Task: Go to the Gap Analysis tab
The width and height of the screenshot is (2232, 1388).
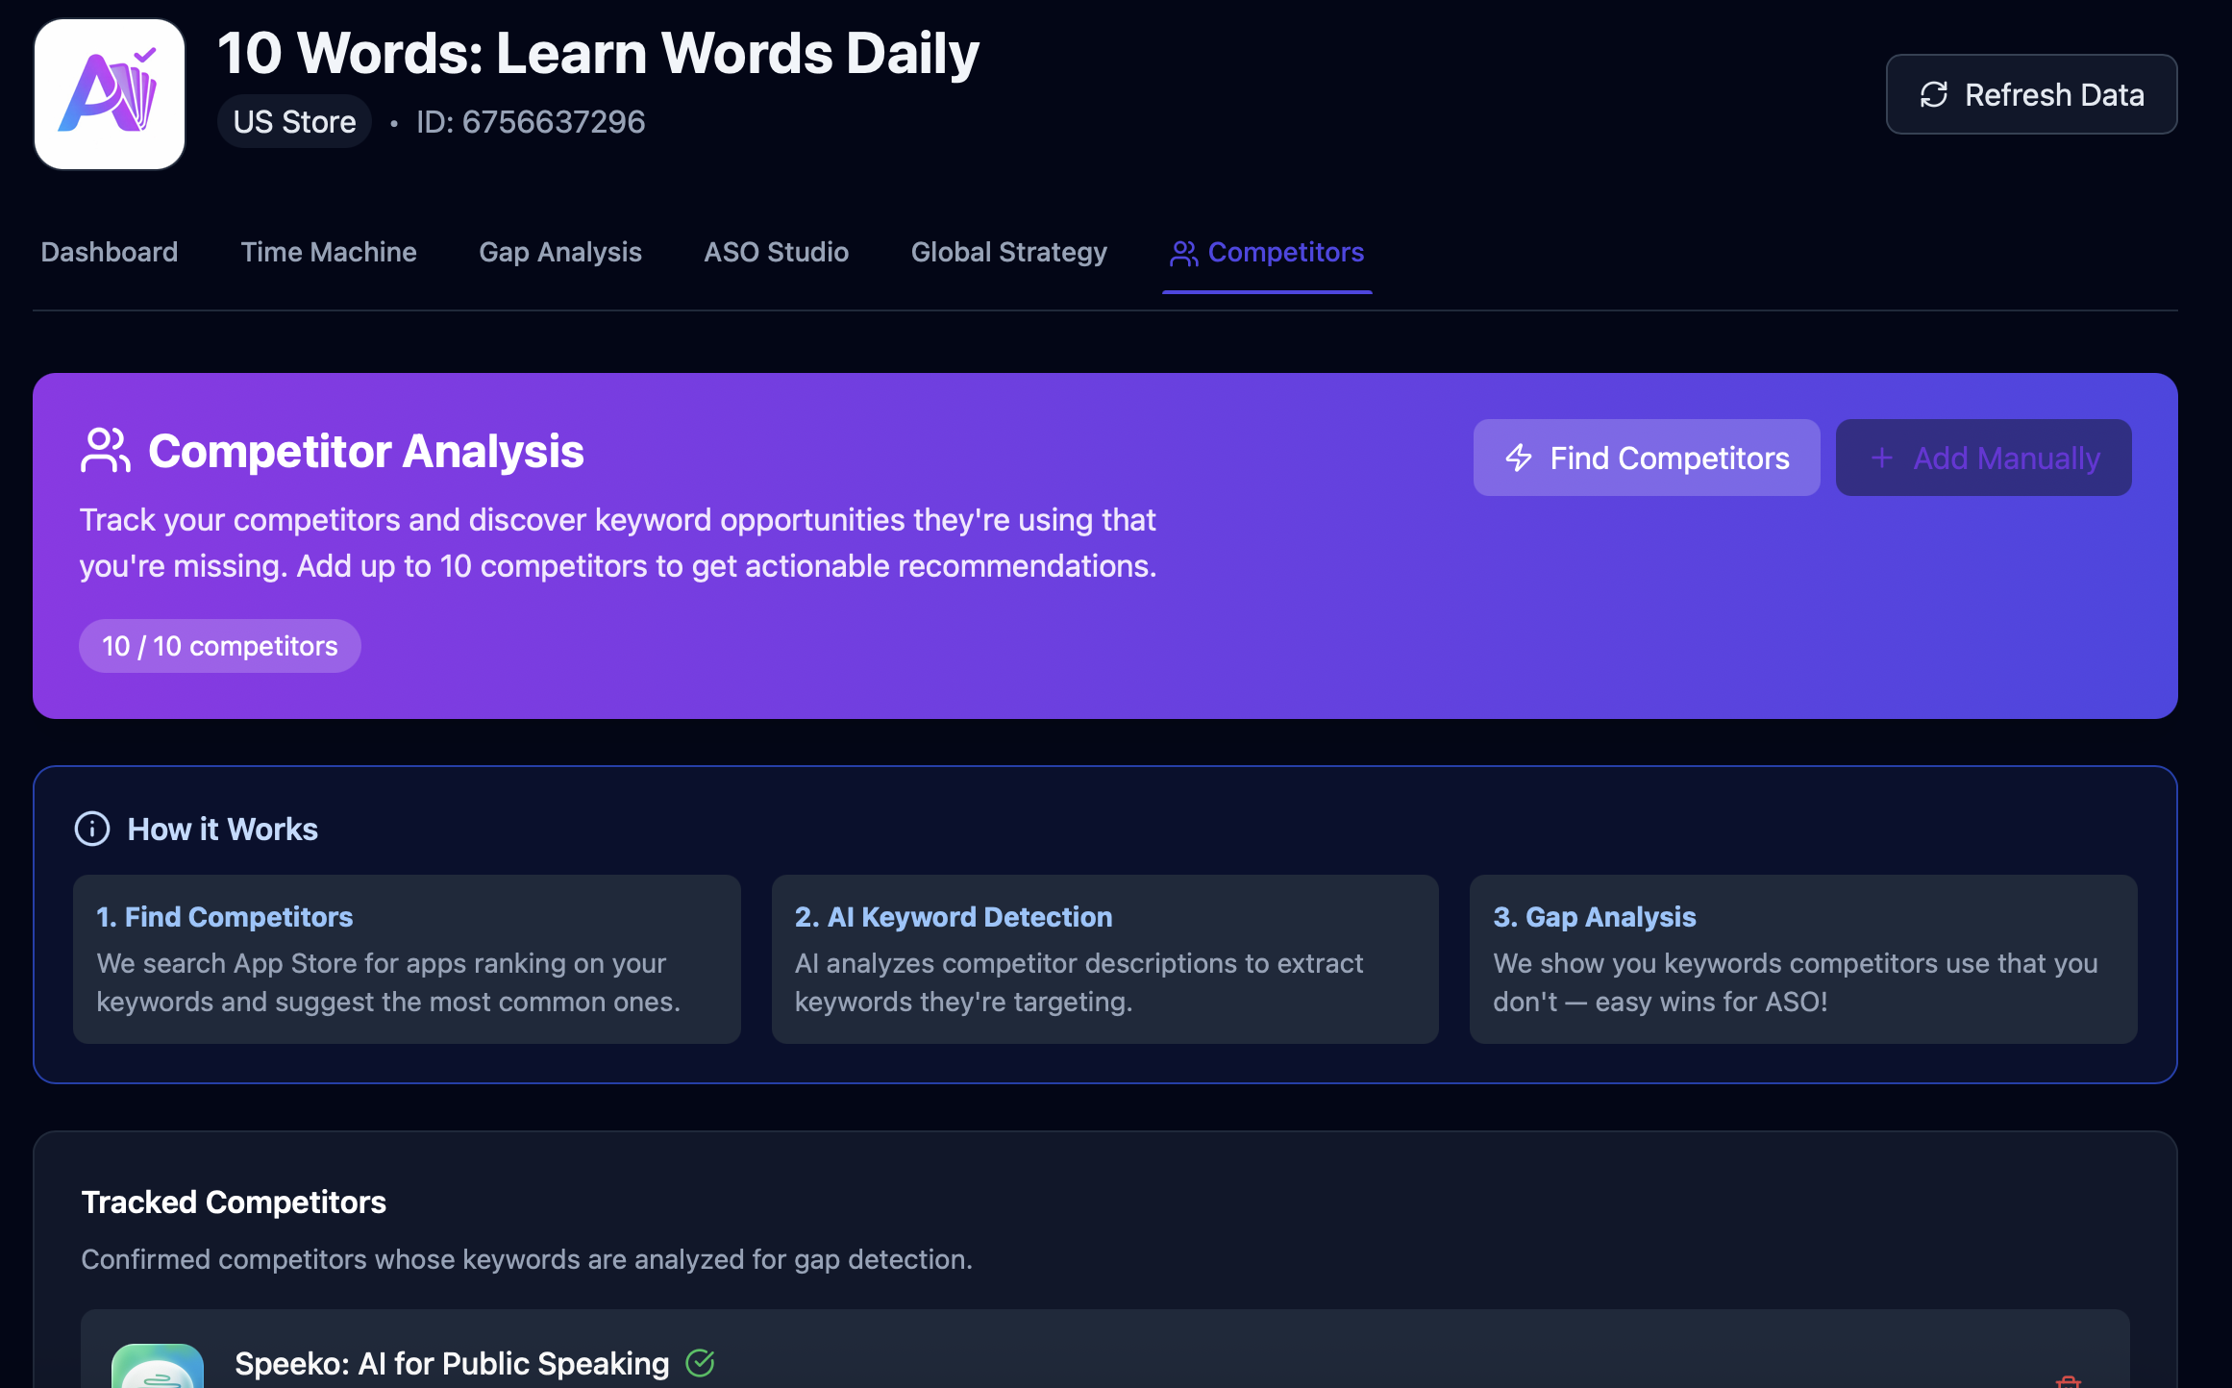Action: point(560,252)
